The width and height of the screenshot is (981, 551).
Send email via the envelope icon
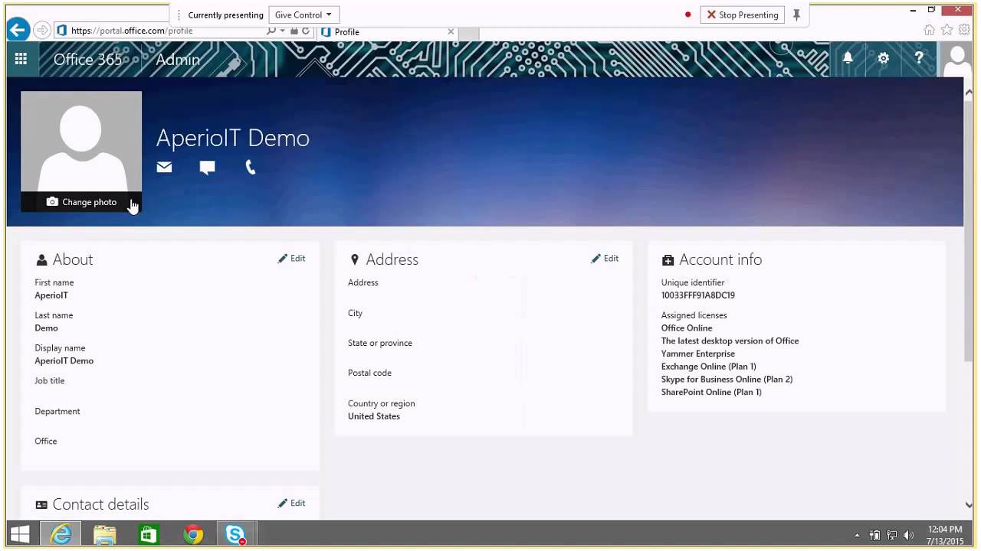tap(164, 167)
